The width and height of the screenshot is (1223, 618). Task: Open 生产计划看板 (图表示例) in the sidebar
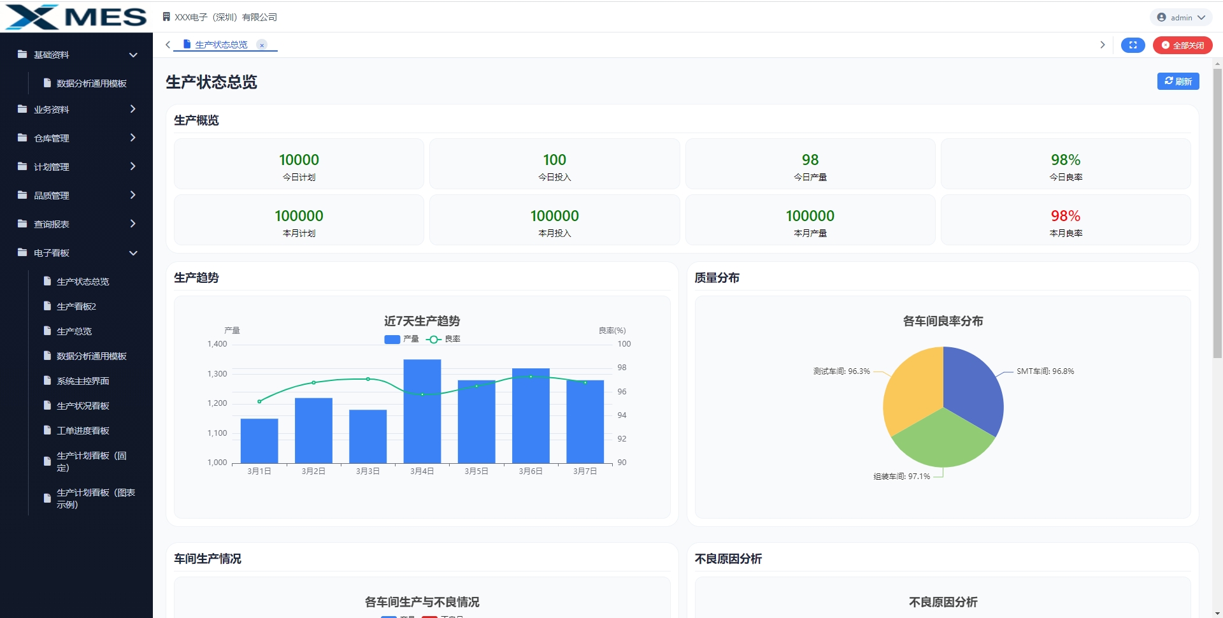[x=96, y=498]
